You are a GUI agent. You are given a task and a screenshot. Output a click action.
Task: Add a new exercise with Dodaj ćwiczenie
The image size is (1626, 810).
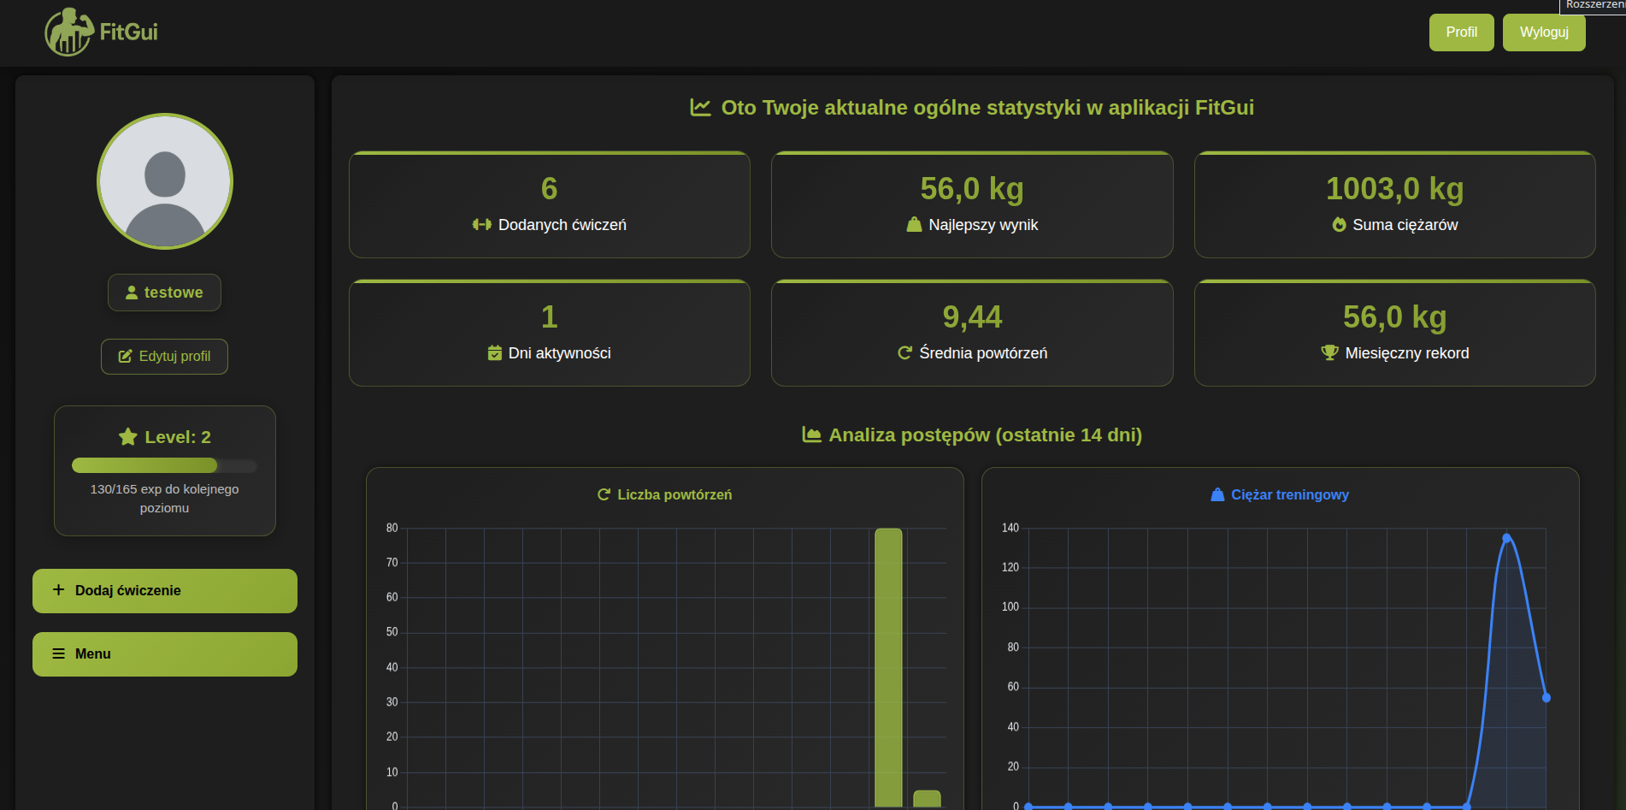165,591
